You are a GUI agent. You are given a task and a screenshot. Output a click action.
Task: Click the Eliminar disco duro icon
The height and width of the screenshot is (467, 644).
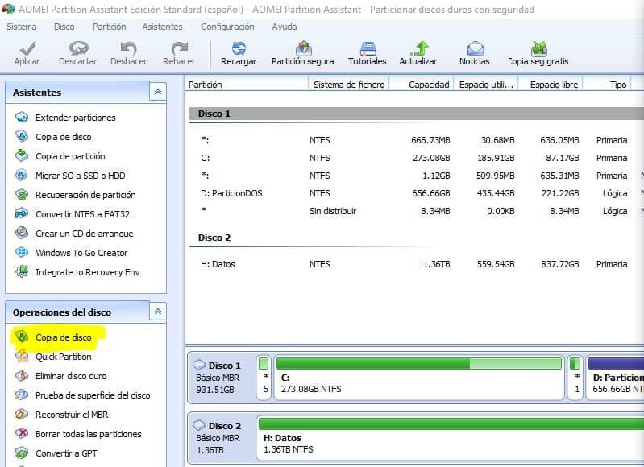[21, 375]
